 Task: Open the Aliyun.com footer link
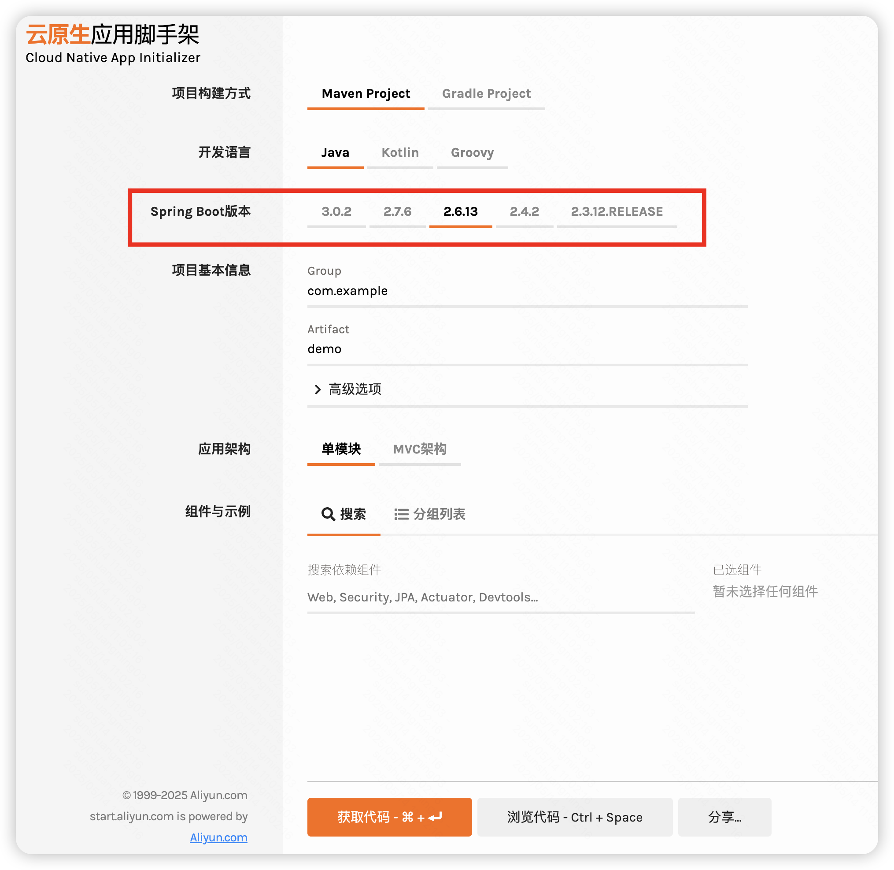(x=218, y=837)
